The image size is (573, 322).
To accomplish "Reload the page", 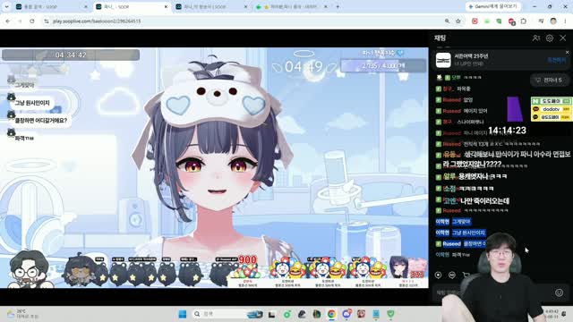I will tap(32, 21).
